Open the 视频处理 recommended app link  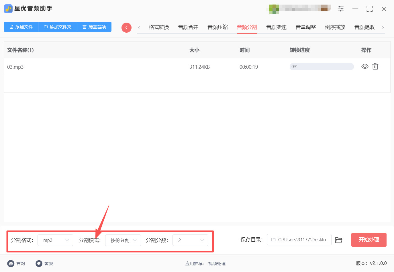pyautogui.click(x=217, y=264)
